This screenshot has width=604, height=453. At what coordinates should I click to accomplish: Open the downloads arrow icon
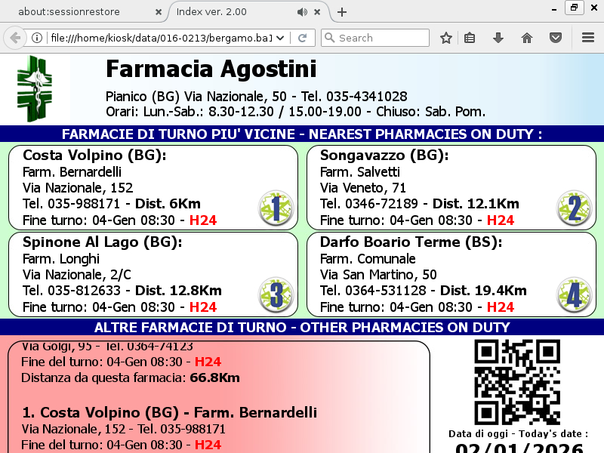coord(498,38)
